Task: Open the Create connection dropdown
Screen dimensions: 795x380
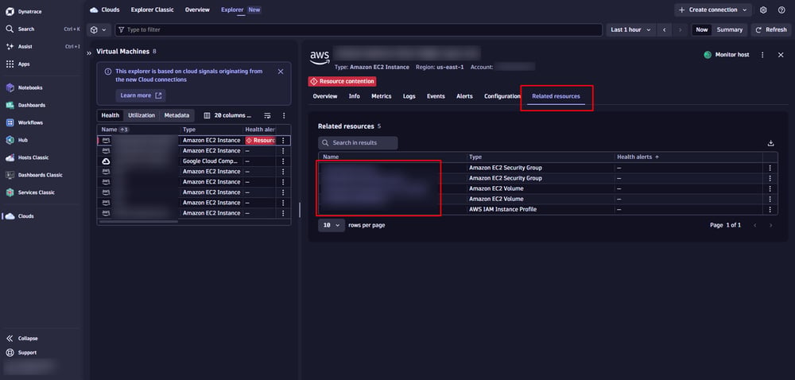Action: [x=713, y=10]
